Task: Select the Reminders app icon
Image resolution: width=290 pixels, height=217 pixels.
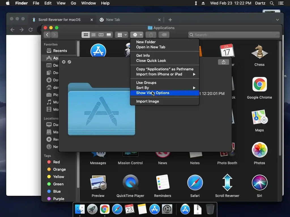Action: [163, 182]
